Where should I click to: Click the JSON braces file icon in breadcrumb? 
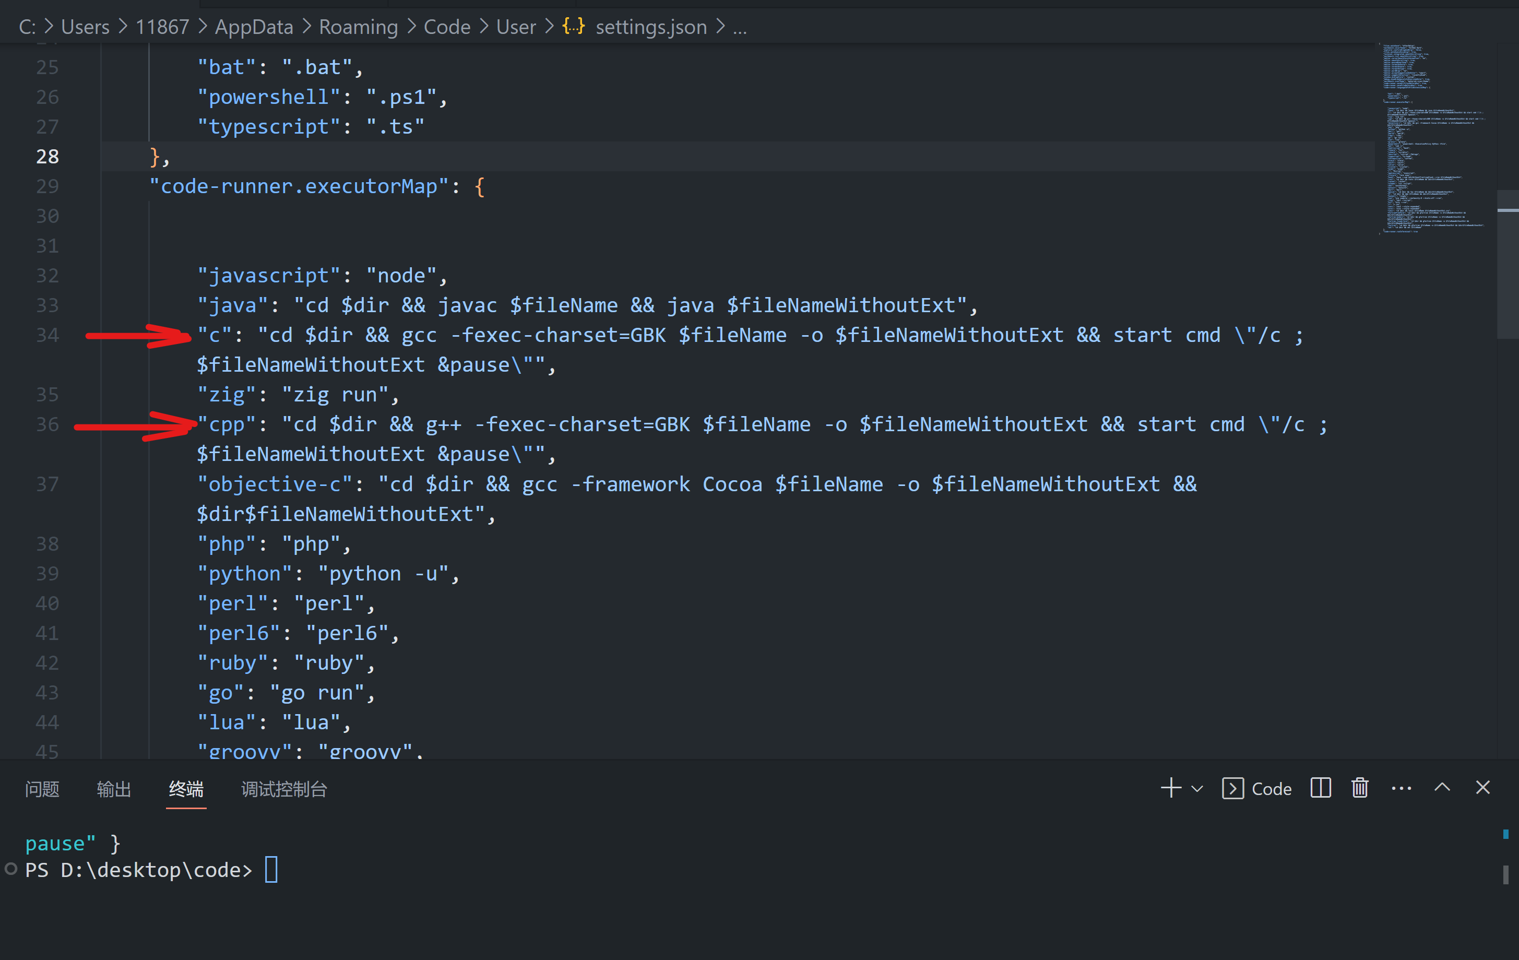point(574,27)
